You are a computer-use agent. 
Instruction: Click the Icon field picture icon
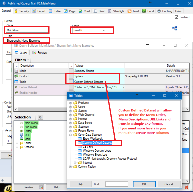(21, 139)
